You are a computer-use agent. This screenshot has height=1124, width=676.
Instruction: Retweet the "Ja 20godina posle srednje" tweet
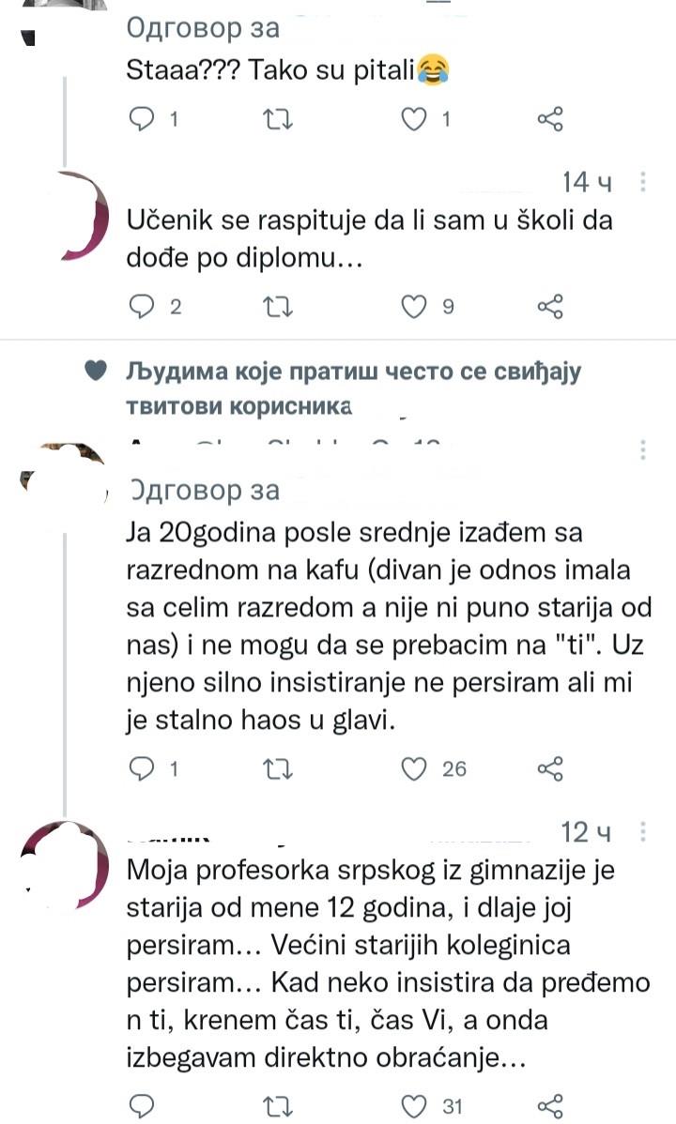coord(281,769)
